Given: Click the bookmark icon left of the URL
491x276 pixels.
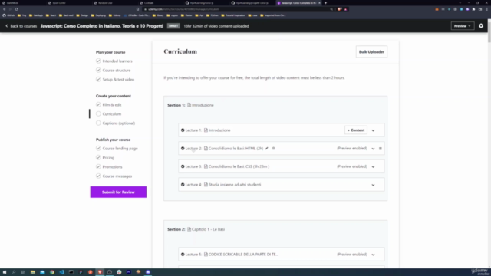Looking at the screenshot, I should [137, 9].
